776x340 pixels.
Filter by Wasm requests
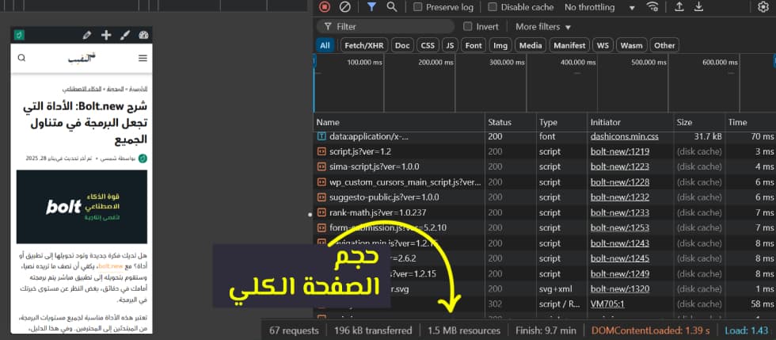631,46
